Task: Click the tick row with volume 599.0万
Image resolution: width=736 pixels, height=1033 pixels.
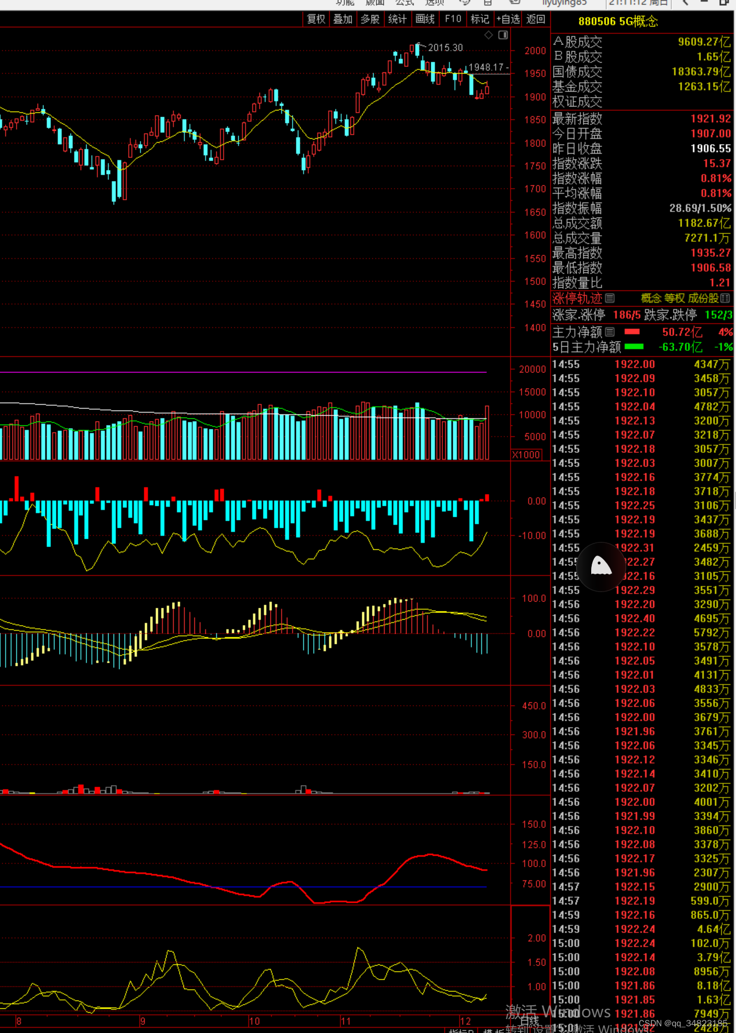Action: pyautogui.click(x=641, y=901)
